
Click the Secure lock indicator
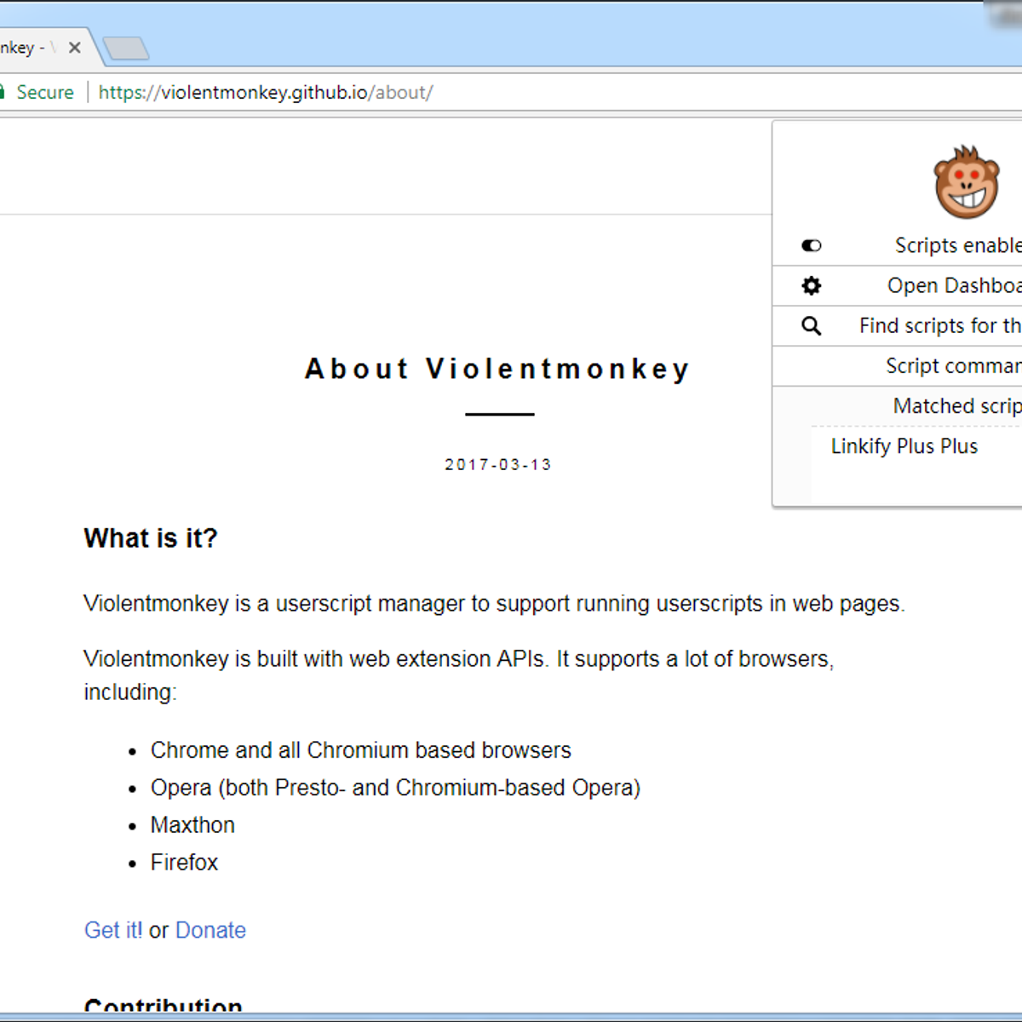click(37, 92)
